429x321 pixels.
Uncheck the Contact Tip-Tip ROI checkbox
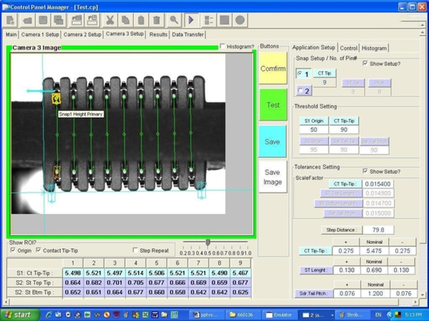[39, 250]
